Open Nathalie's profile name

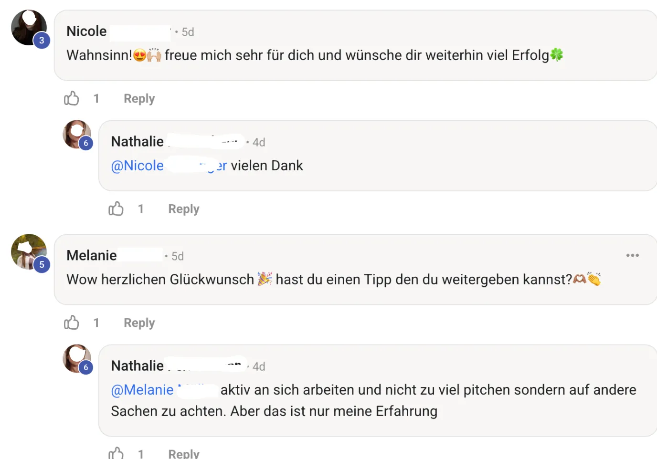click(137, 141)
